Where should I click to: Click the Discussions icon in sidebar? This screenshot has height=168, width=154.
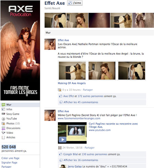(x=3, y=128)
